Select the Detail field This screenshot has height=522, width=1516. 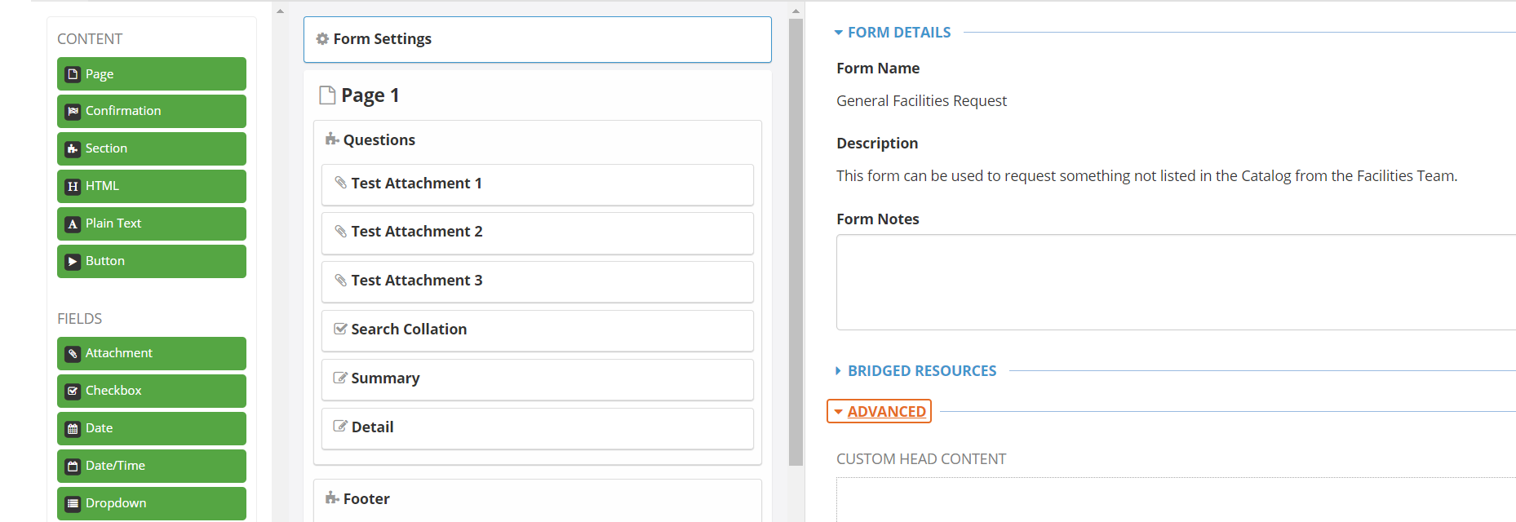(538, 429)
